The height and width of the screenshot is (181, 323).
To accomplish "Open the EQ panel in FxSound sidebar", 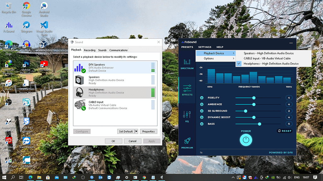I will click(x=187, y=117).
